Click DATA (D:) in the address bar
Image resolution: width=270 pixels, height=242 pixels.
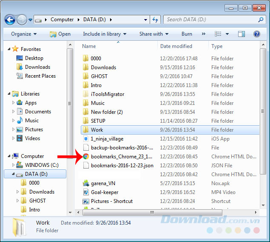(x=94, y=20)
